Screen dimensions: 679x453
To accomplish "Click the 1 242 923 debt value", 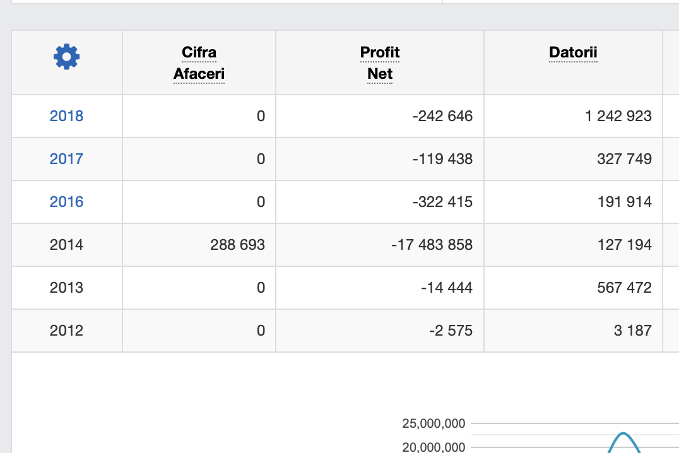I will tap(618, 116).
